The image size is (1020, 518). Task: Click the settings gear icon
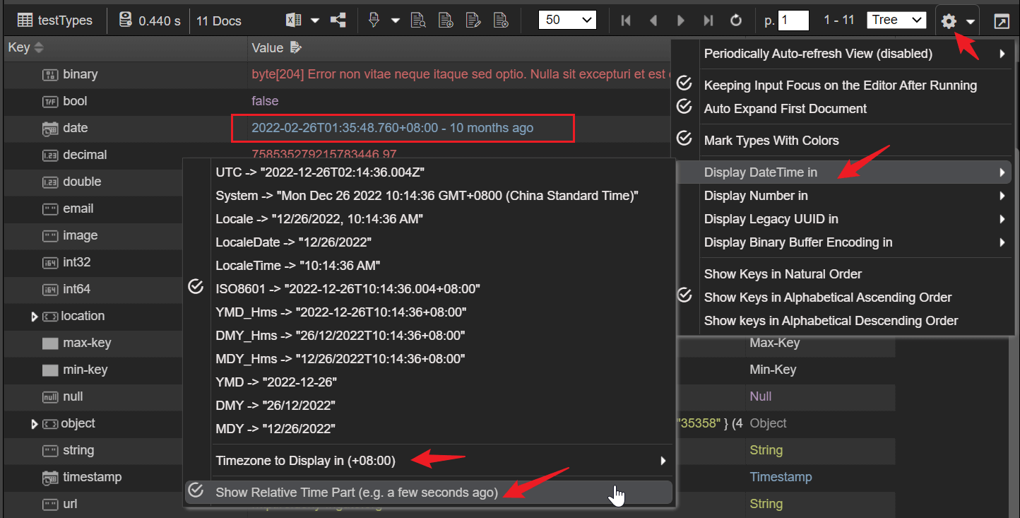(x=949, y=21)
